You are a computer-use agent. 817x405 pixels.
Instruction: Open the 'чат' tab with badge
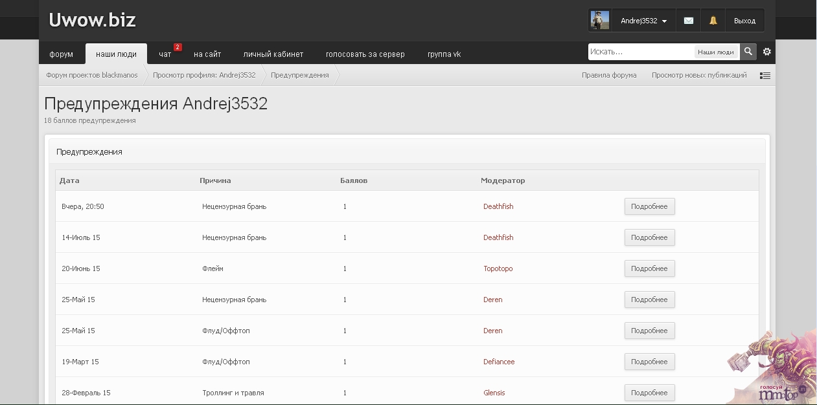point(165,54)
